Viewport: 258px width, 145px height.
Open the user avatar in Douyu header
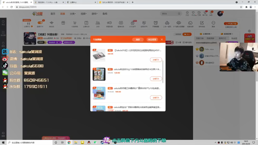[220, 13]
